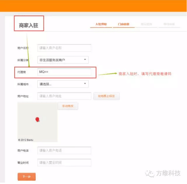
Task: Focus the 商户名称 input field
Action: coord(64,48)
